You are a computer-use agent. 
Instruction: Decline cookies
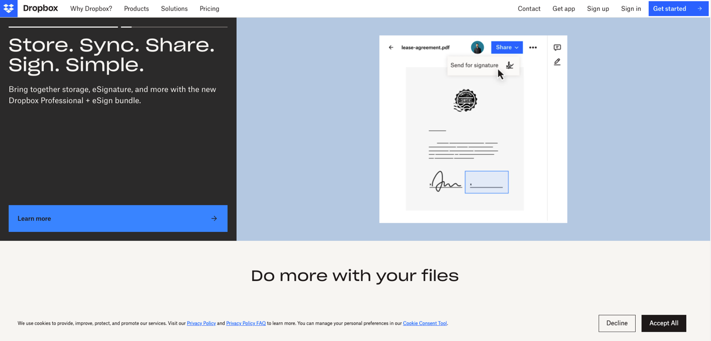coord(617,324)
